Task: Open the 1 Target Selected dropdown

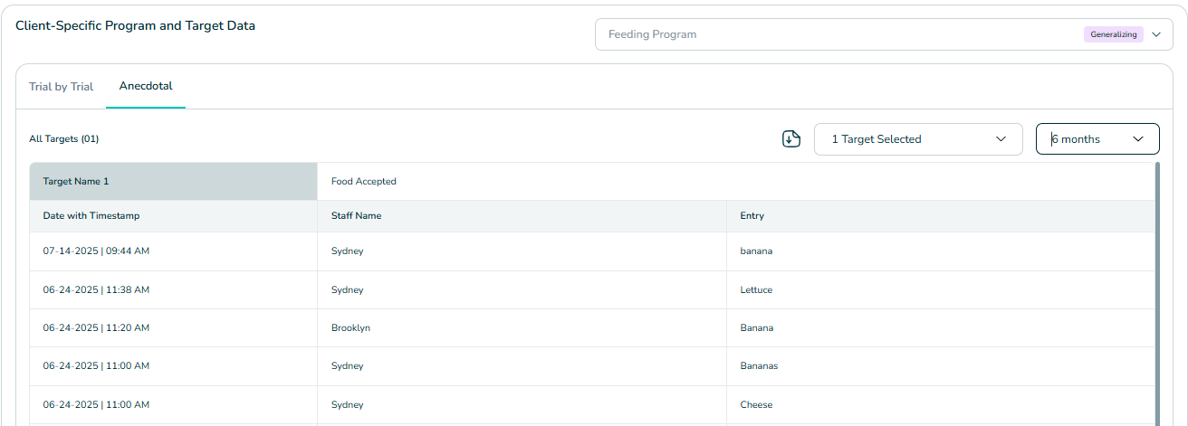Action: click(x=918, y=139)
